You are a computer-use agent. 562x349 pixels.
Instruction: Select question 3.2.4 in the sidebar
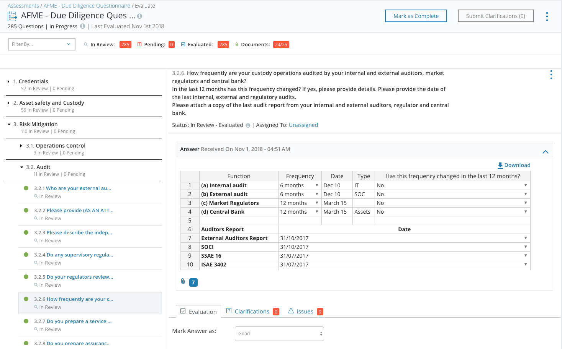point(80,255)
